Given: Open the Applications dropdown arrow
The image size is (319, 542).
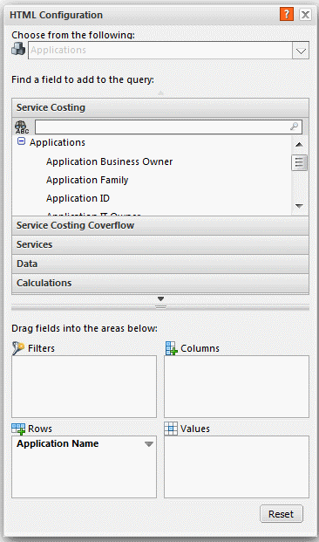Looking at the screenshot, I should 301,51.
